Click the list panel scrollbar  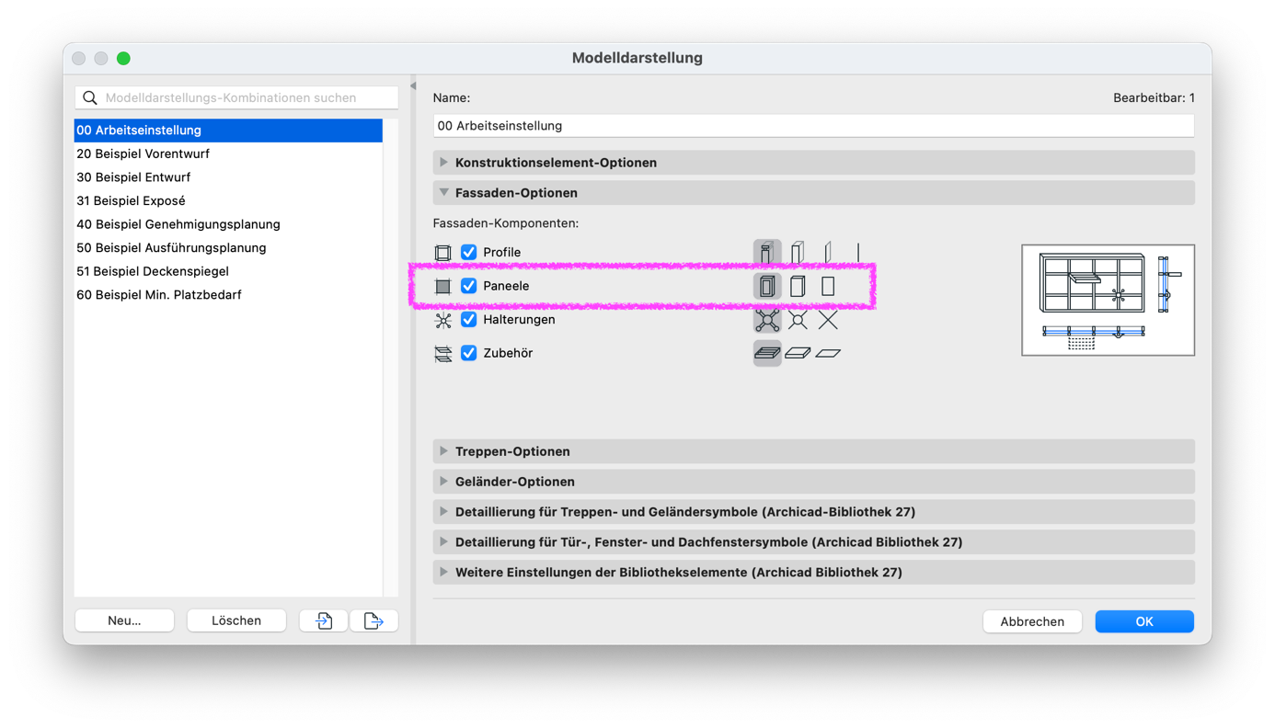click(x=391, y=358)
